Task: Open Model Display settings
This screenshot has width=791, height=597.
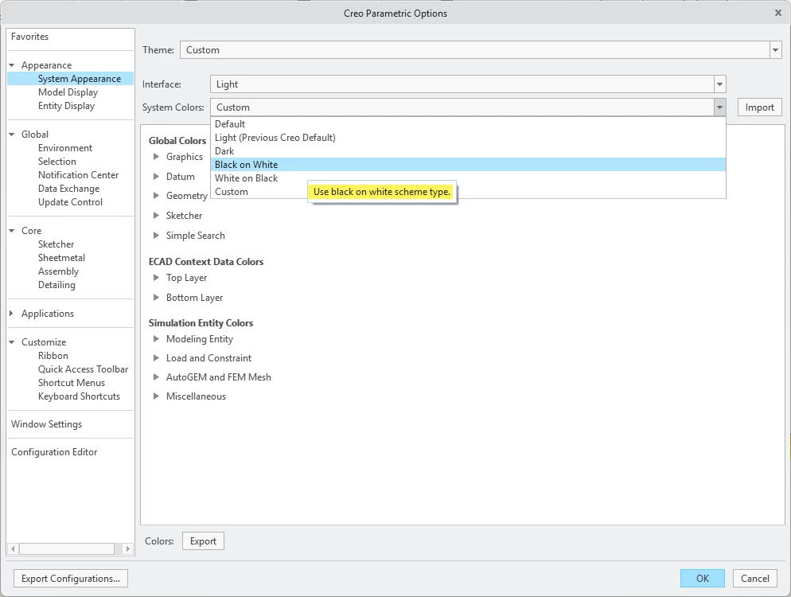Action: 68,92
